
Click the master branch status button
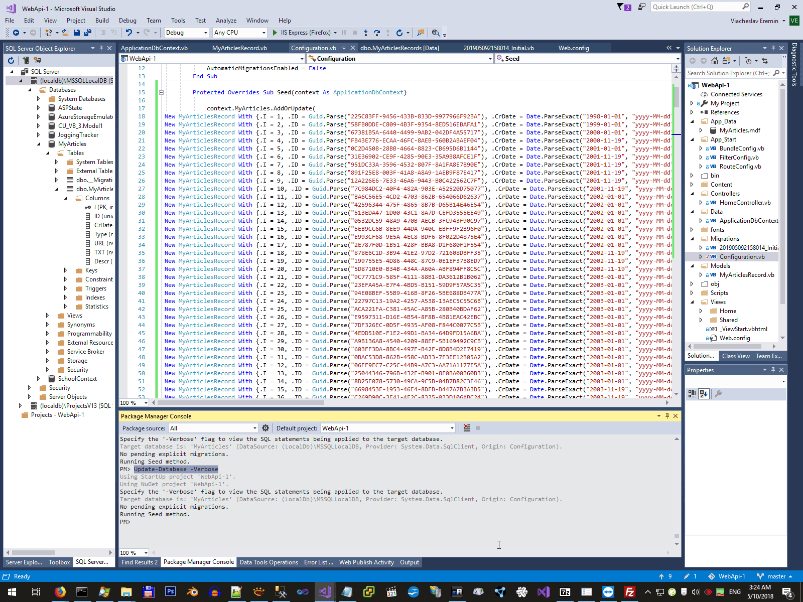pos(775,576)
